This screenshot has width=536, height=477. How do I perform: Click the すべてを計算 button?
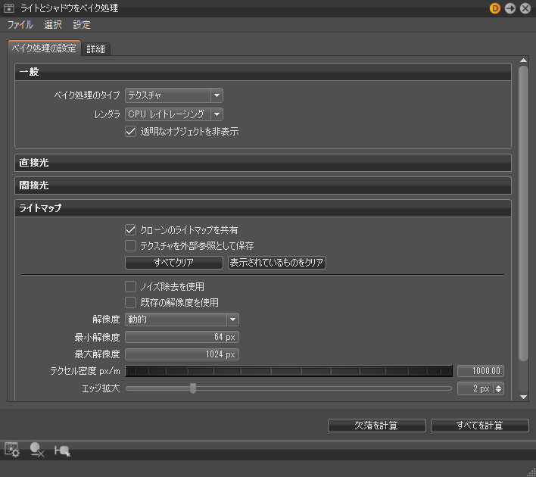click(479, 426)
